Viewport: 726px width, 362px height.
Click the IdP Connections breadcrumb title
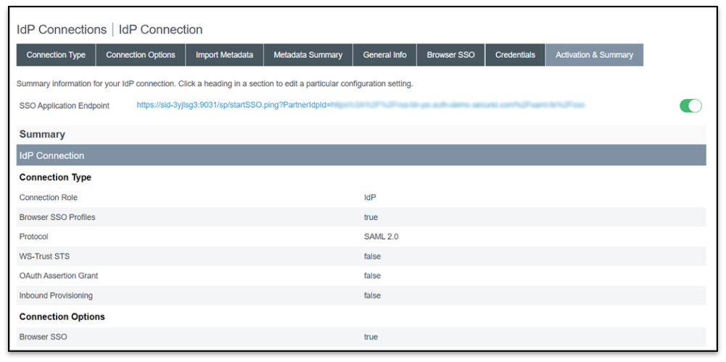tap(62, 30)
